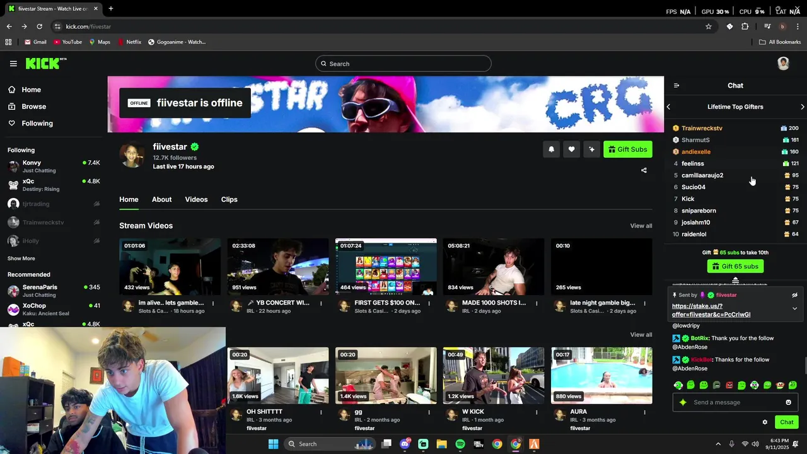This screenshot has width=807, height=454.
Task: Click the channel share icon
Action: pyautogui.click(x=644, y=170)
